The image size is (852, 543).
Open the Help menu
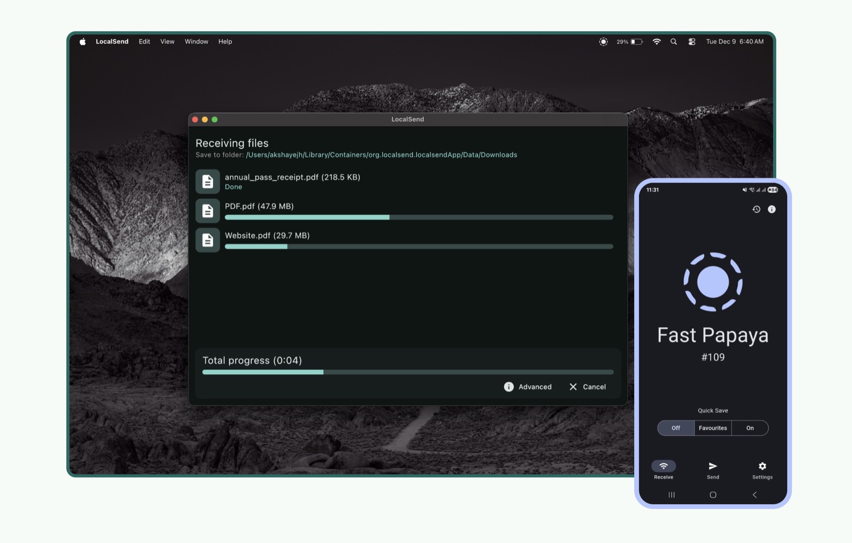pyautogui.click(x=225, y=42)
